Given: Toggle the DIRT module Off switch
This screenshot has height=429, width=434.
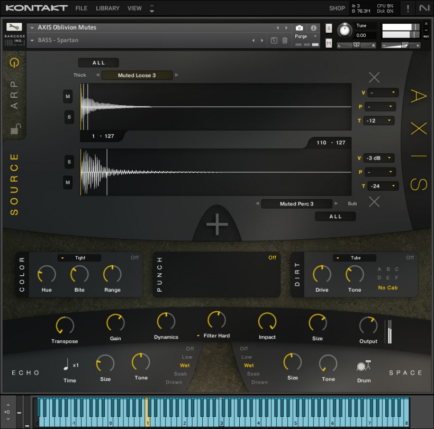Looking at the screenshot, I should [x=410, y=257].
